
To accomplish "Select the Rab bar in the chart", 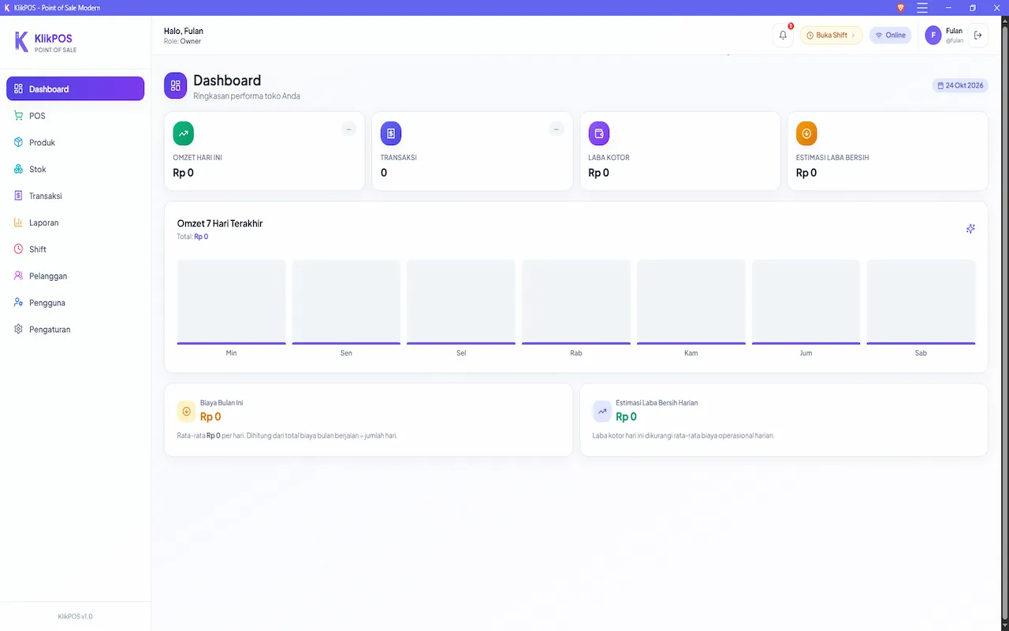I will pyautogui.click(x=576, y=302).
